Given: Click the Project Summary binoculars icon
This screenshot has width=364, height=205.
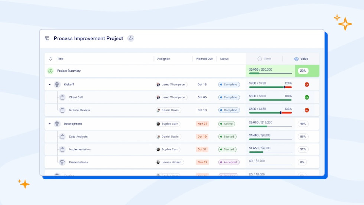Looking at the screenshot, I should point(51,71).
